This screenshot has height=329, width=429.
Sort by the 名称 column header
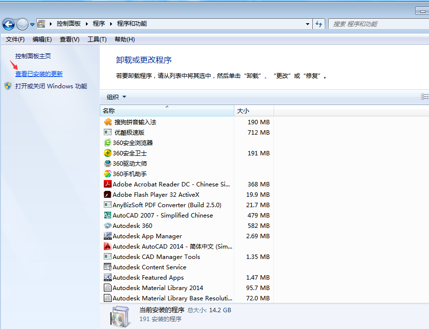click(167, 110)
